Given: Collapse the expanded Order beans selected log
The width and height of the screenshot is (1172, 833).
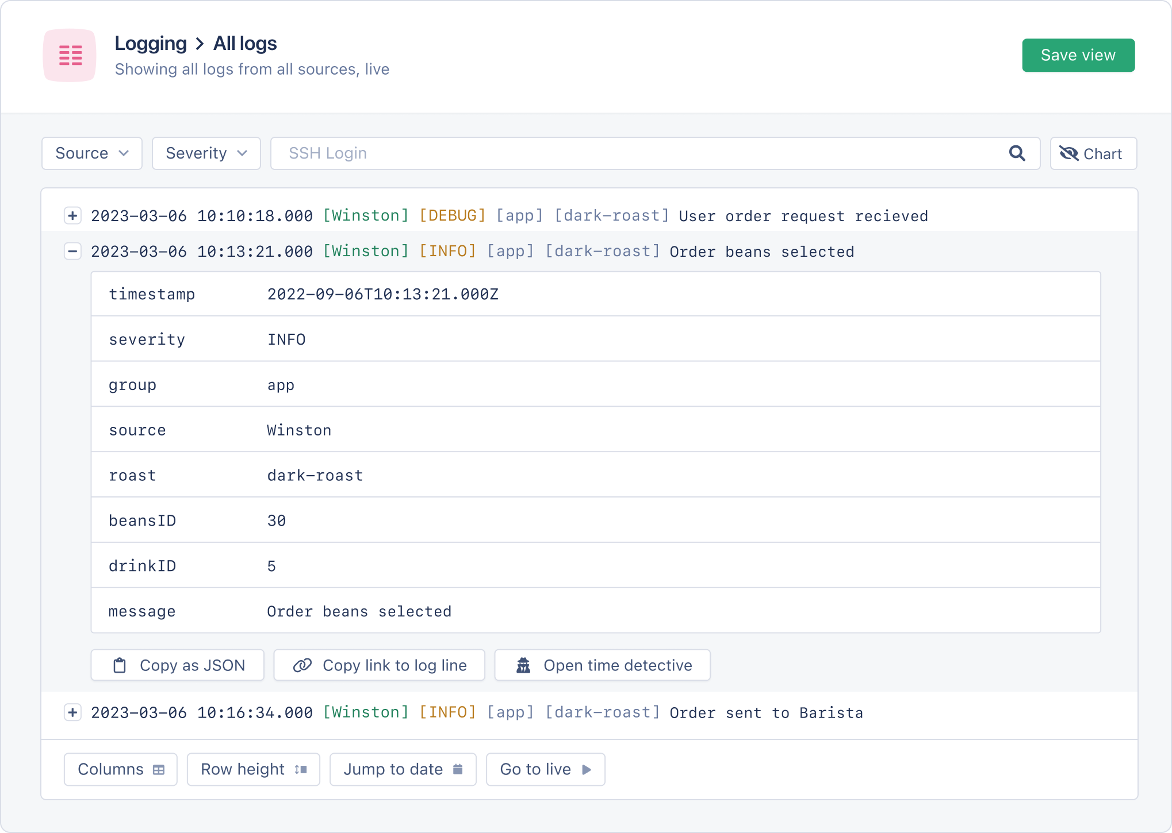Looking at the screenshot, I should click(x=72, y=251).
